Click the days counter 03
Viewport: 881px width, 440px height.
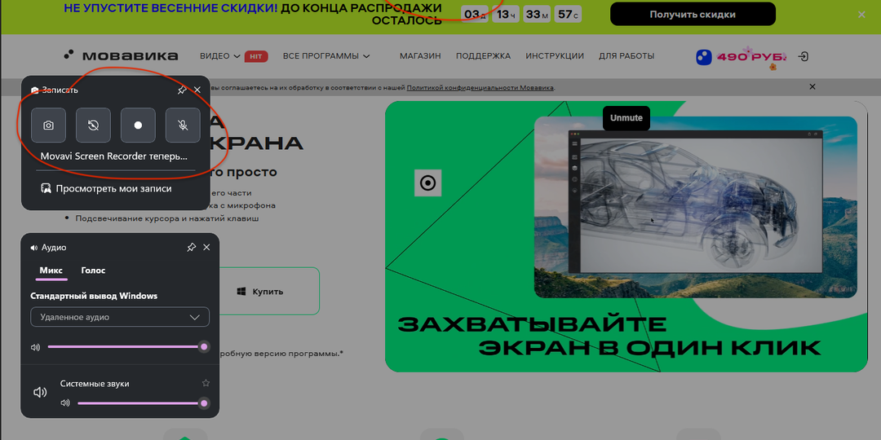tap(475, 14)
